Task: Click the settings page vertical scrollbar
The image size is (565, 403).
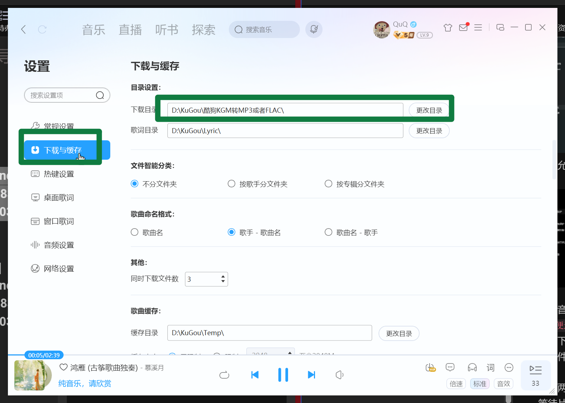Action: point(554,160)
